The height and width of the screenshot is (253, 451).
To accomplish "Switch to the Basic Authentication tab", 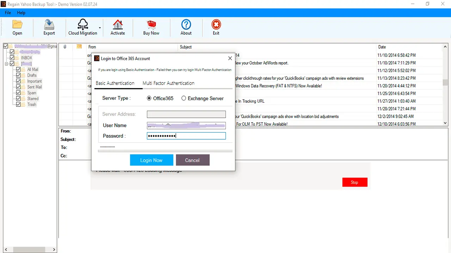I will pos(115,83).
